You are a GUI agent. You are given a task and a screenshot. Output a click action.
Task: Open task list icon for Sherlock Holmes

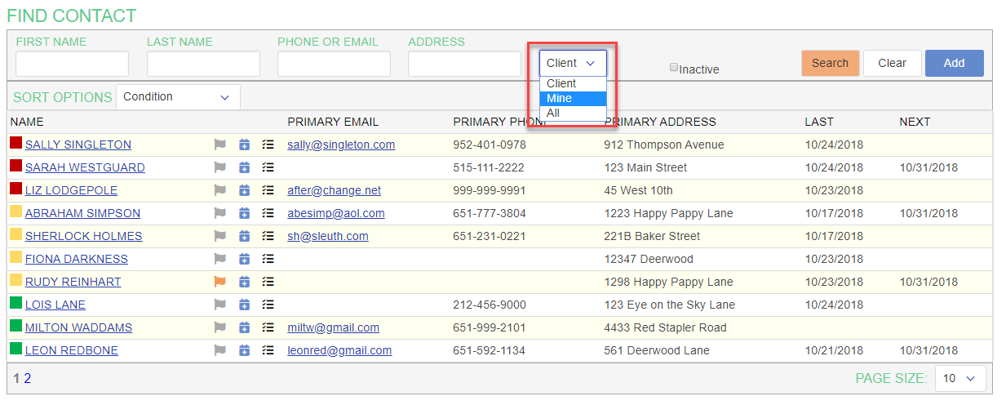click(x=268, y=236)
